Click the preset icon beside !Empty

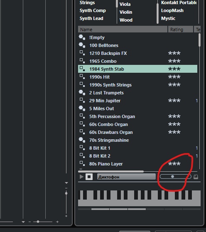pos(82,37)
